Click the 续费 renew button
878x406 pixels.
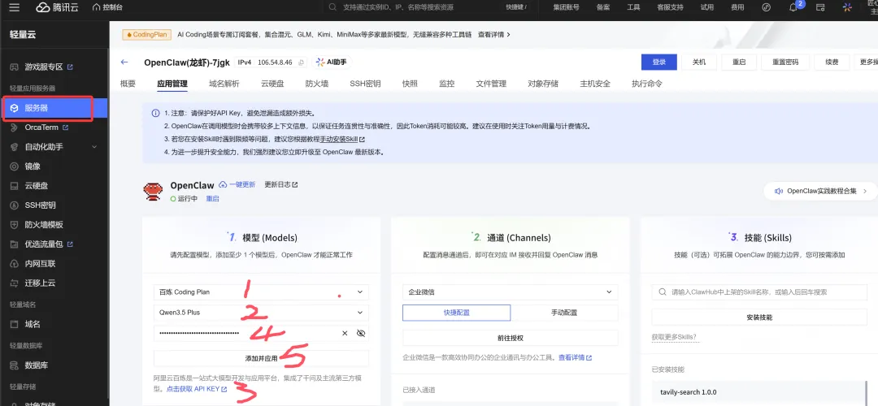832,62
